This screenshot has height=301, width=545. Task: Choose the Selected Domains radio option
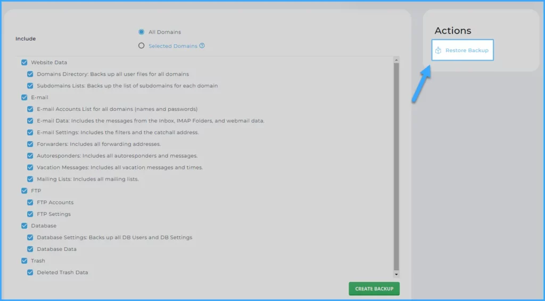[x=142, y=46]
